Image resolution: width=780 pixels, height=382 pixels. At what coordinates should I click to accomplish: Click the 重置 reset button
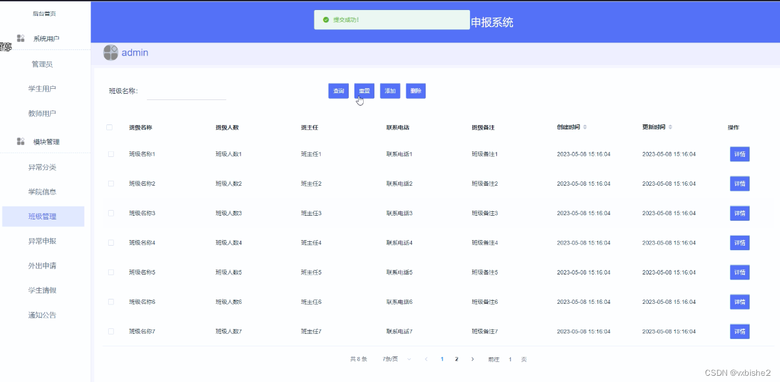pyautogui.click(x=364, y=91)
